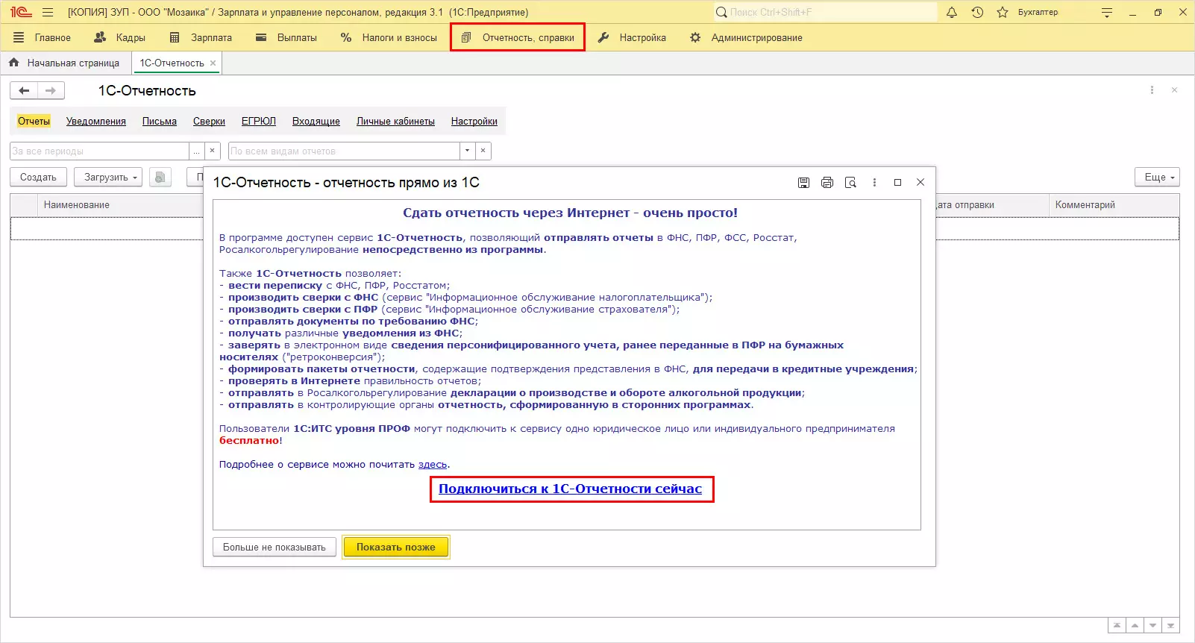Go forward with the right arrow button
Image resolution: width=1195 pixels, height=643 pixels.
[51, 90]
